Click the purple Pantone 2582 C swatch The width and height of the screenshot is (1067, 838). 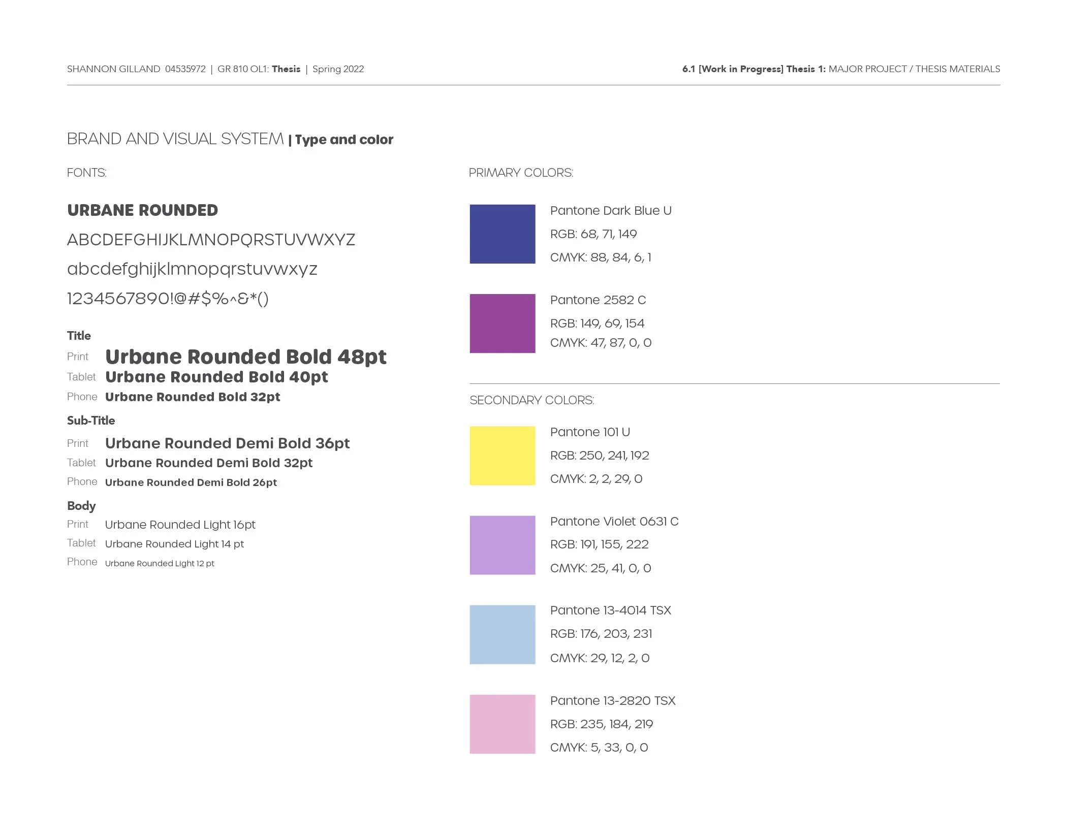tap(502, 324)
